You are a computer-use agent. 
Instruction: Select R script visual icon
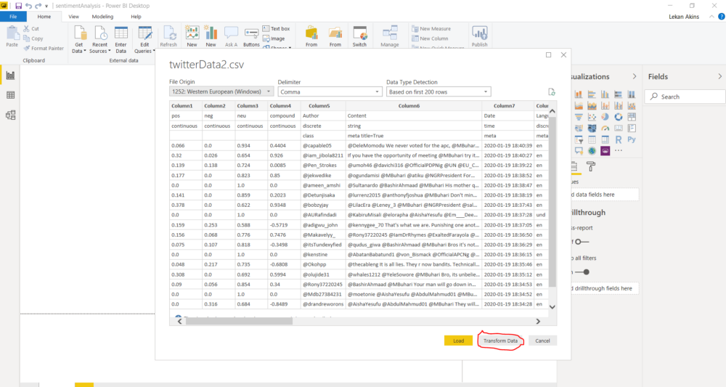tap(618, 139)
